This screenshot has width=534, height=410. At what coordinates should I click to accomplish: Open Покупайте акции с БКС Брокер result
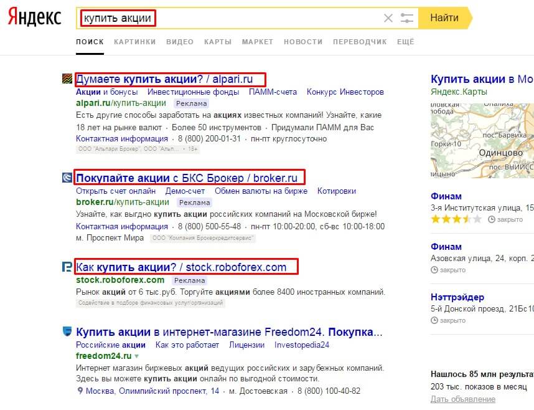pos(187,178)
